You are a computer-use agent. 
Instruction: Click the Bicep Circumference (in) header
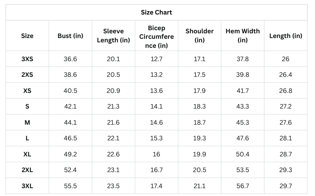coord(156,37)
